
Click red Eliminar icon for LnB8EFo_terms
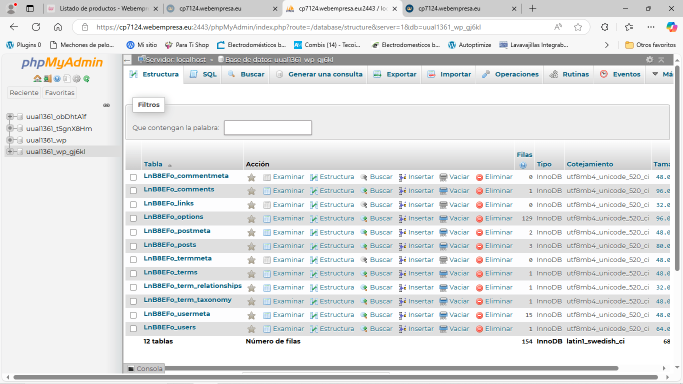coord(479,273)
